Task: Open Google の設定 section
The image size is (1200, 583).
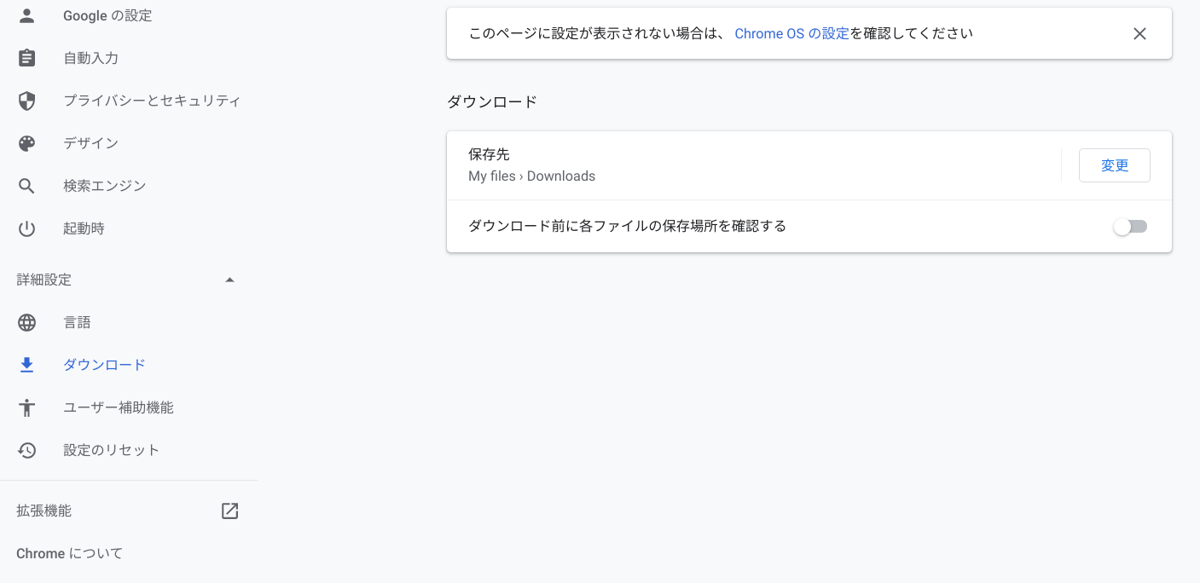Action: point(107,15)
